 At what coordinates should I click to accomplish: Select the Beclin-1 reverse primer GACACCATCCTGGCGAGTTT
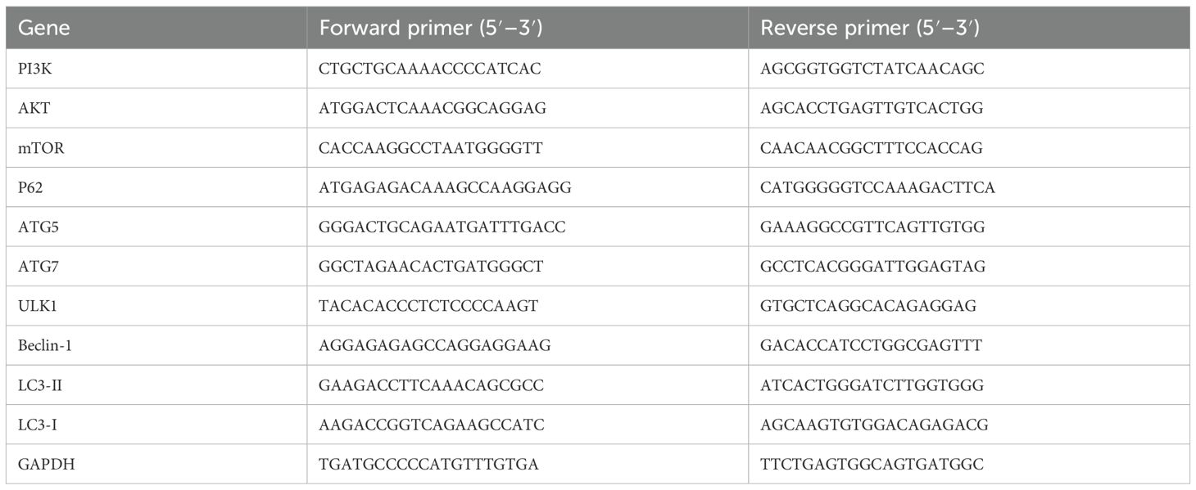[x=872, y=345]
